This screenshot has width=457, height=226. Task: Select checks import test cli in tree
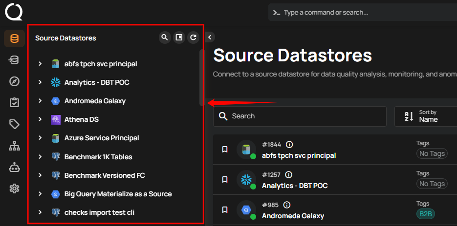point(99,212)
